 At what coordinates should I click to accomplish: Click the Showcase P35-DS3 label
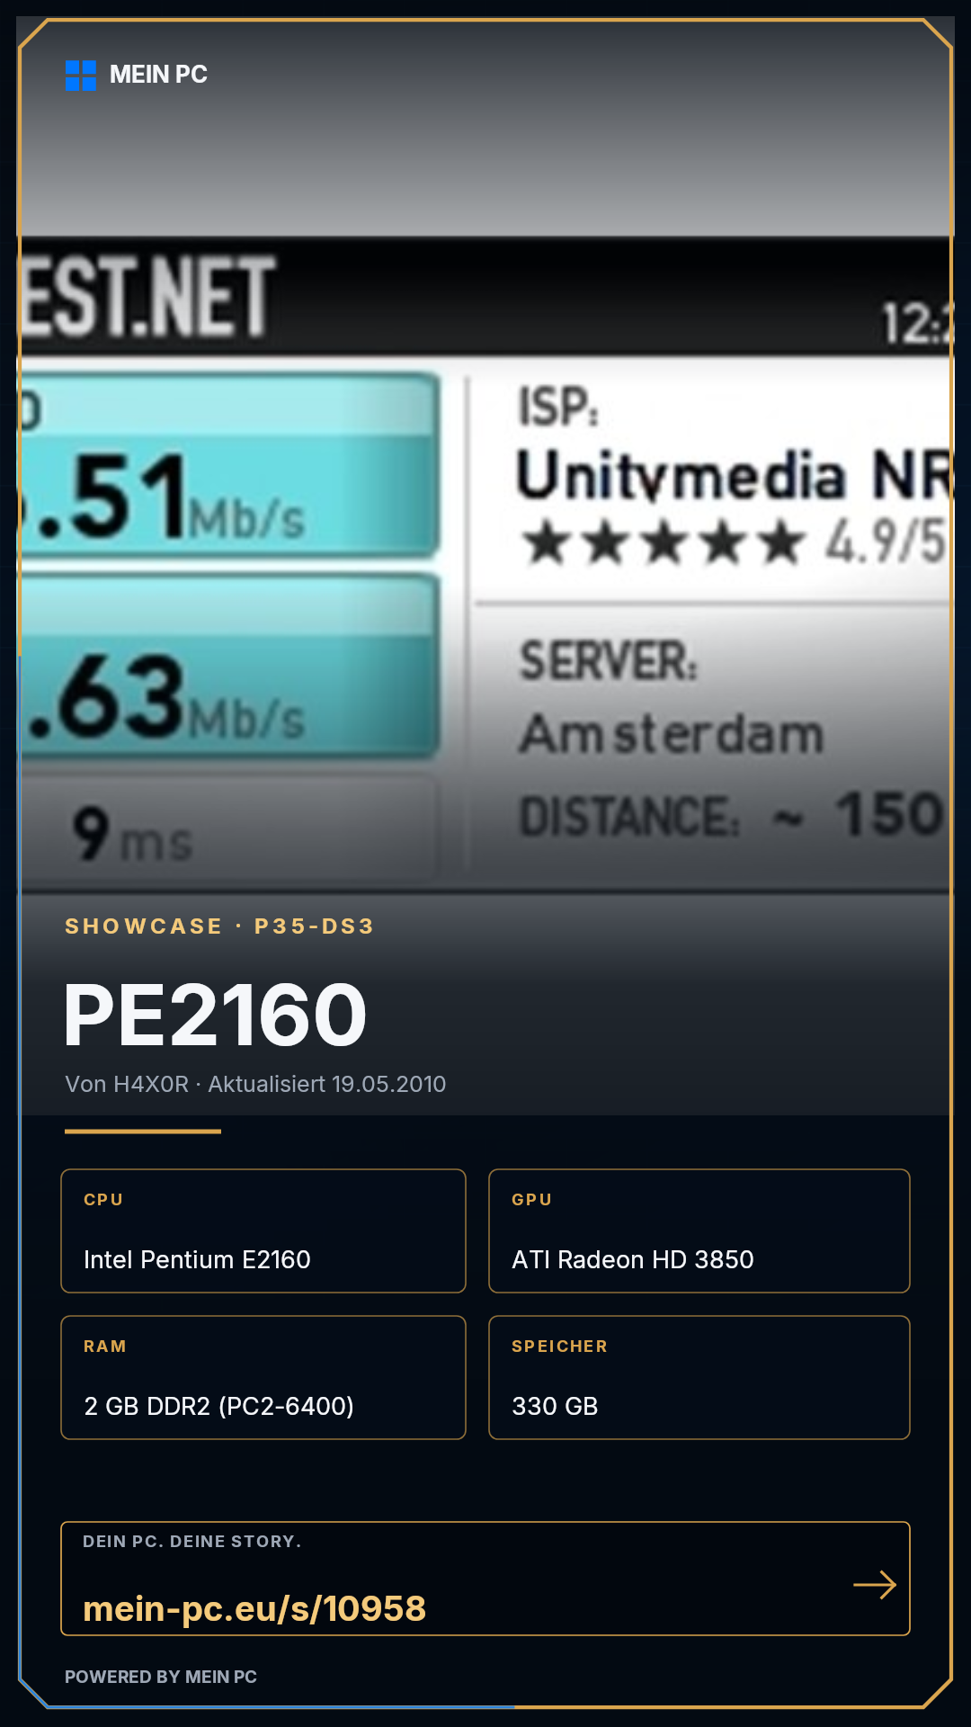pos(219,926)
